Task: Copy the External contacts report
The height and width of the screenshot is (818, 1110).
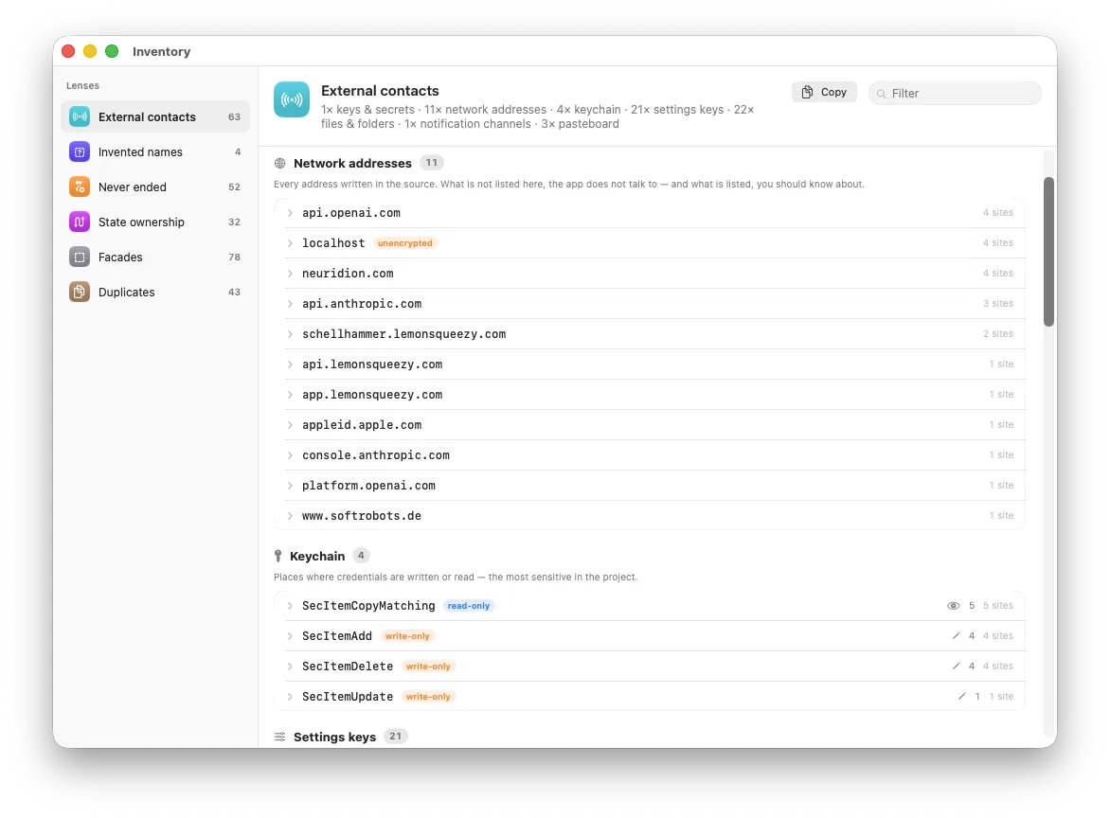Action: pyautogui.click(x=824, y=92)
